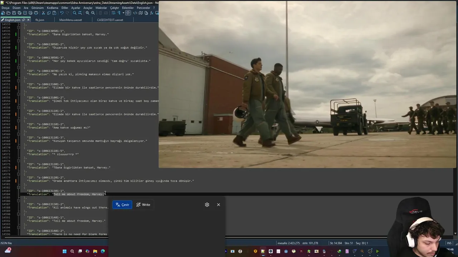Collapse the fold marker at line 14534
The image size is (458, 257).
19,28
